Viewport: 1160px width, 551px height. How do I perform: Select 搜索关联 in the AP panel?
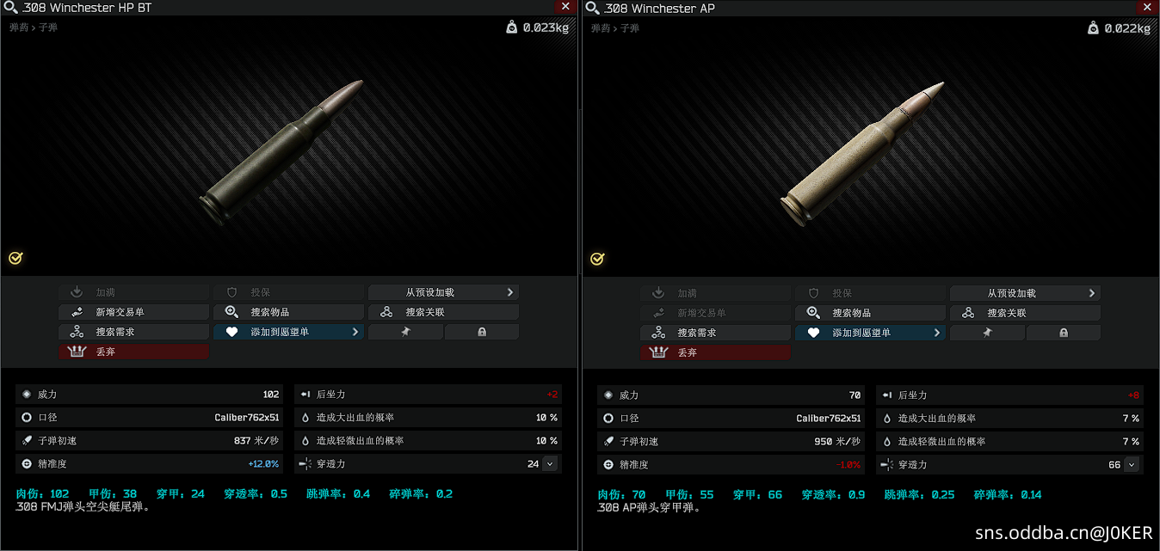[x=1025, y=313]
